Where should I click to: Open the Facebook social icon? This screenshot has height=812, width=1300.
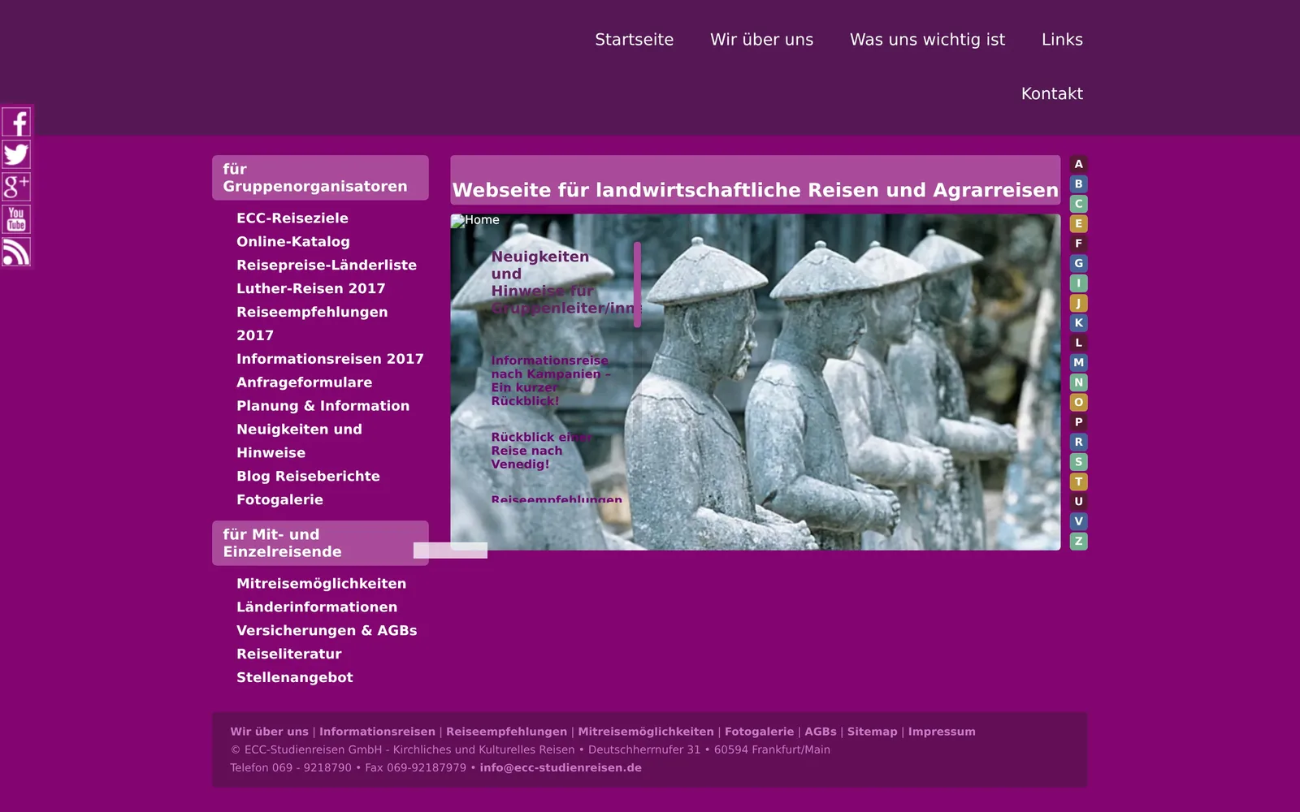[16, 122]
